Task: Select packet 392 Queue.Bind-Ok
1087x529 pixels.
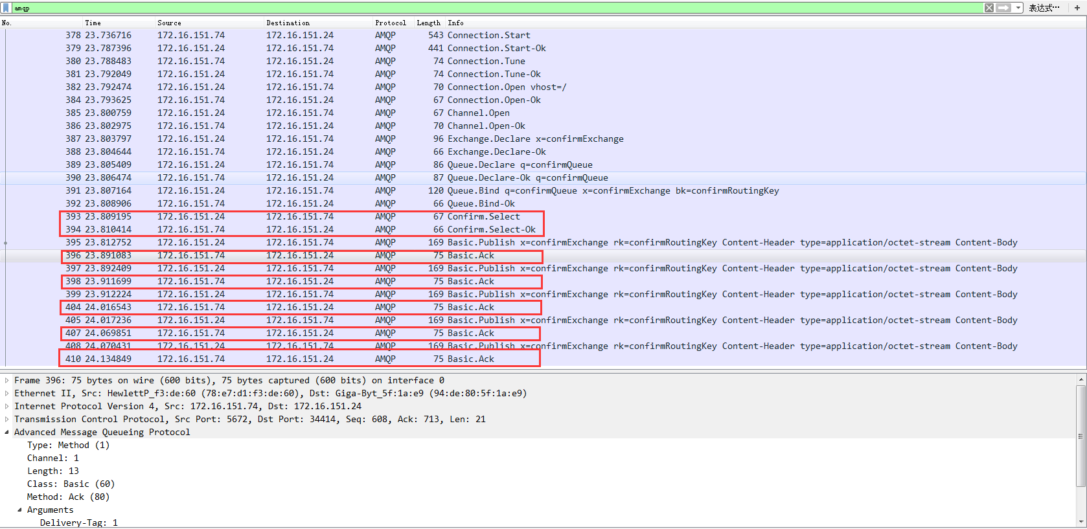Action: pyautogui.click(x=543, y=203)
